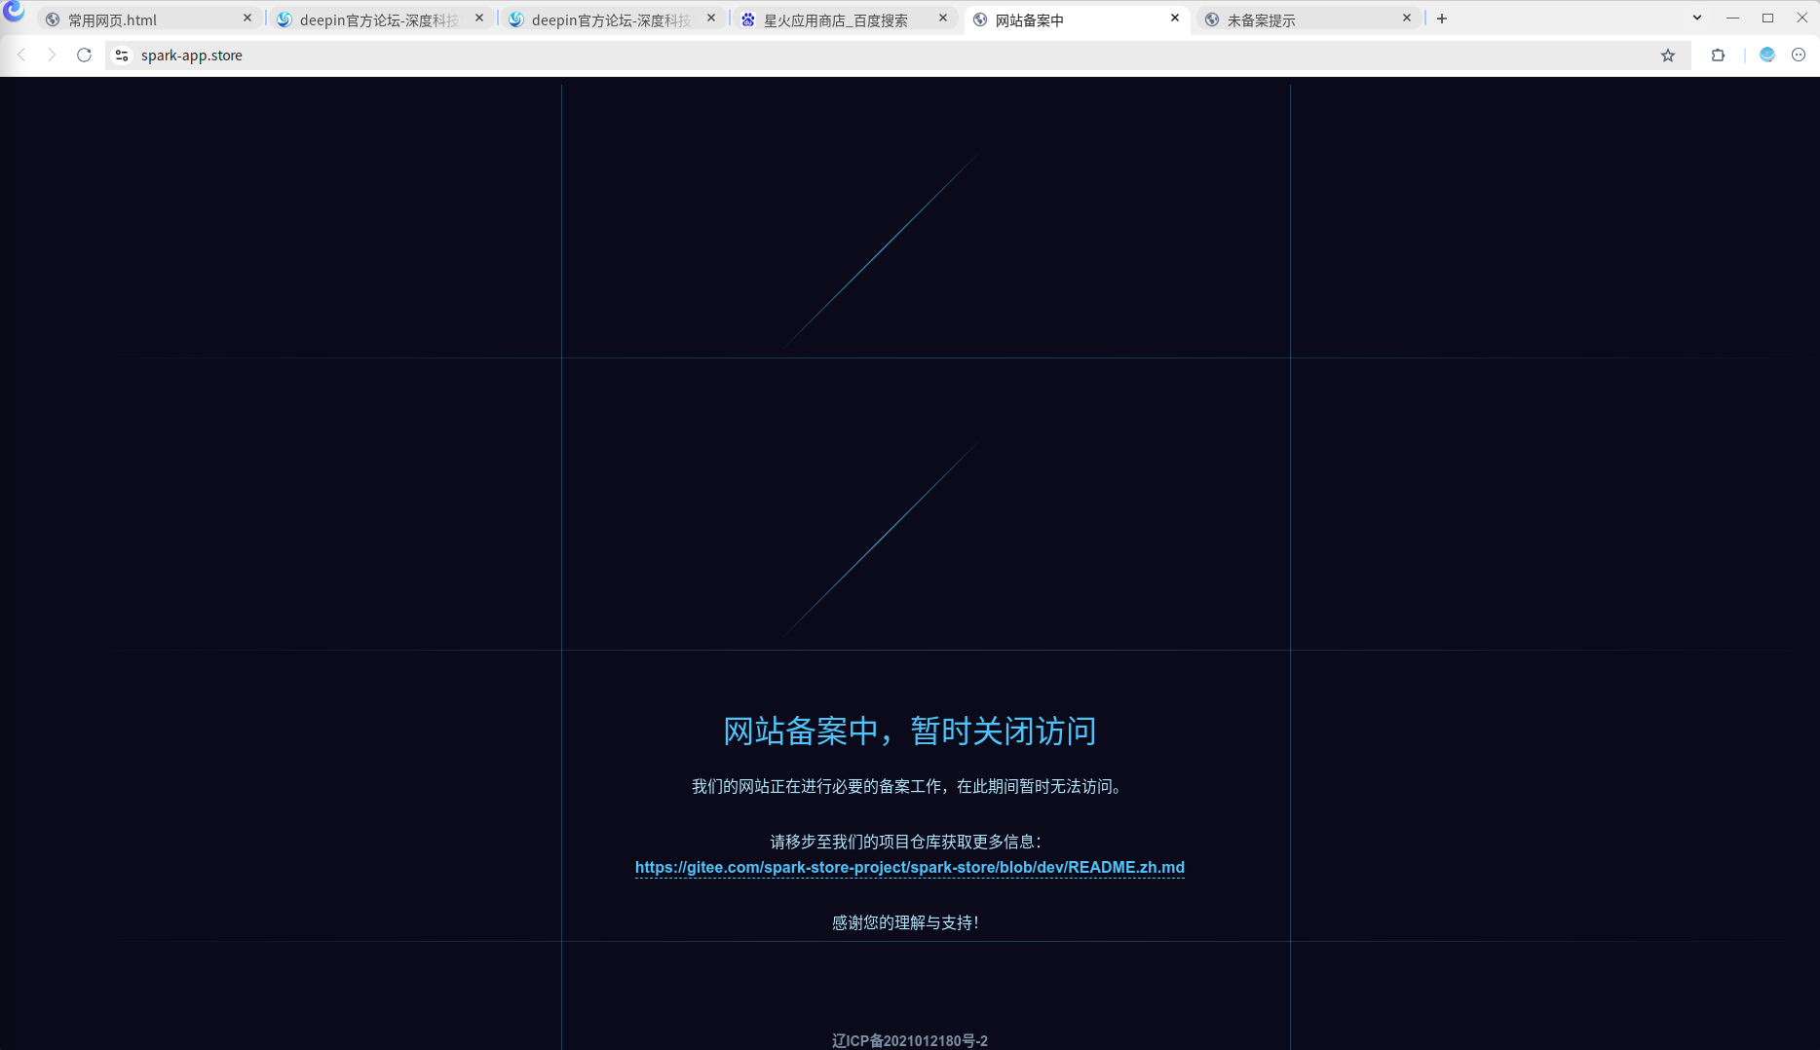Close the first deepin官方论坛 tab
The width and height of the screenshot is (1820, 1050).
click(x=479, y=19)
